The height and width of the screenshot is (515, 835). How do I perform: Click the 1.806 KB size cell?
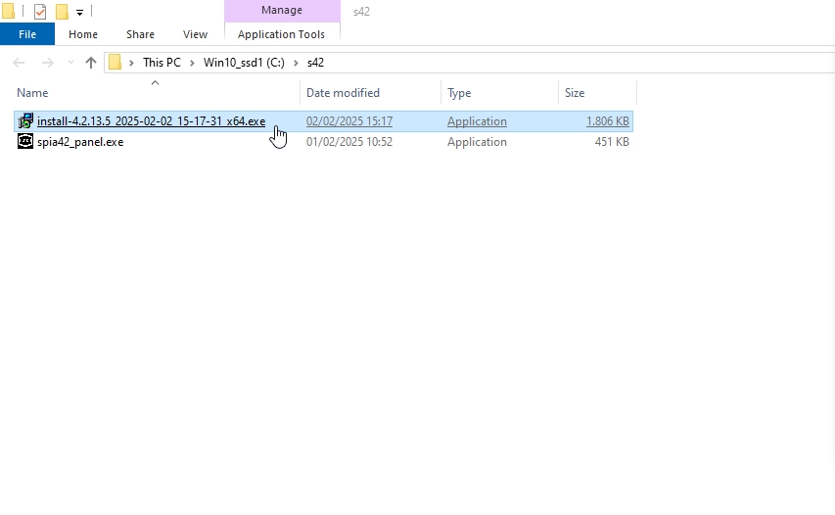(608, 121)
